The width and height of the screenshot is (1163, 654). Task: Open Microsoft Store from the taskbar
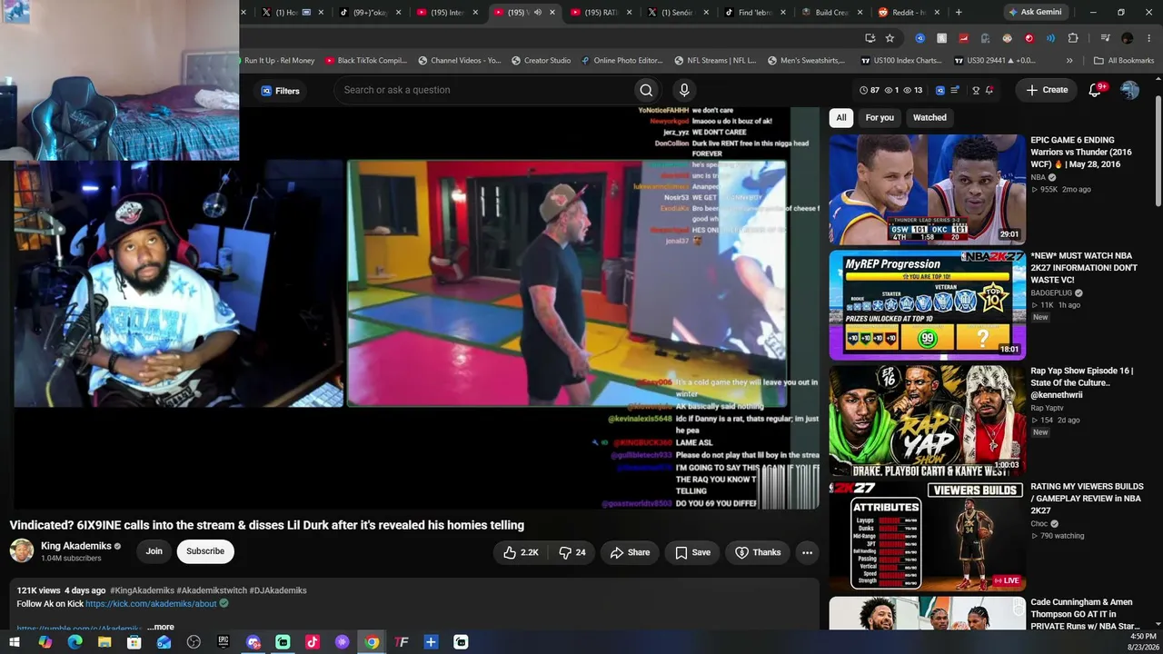[134, 642]
